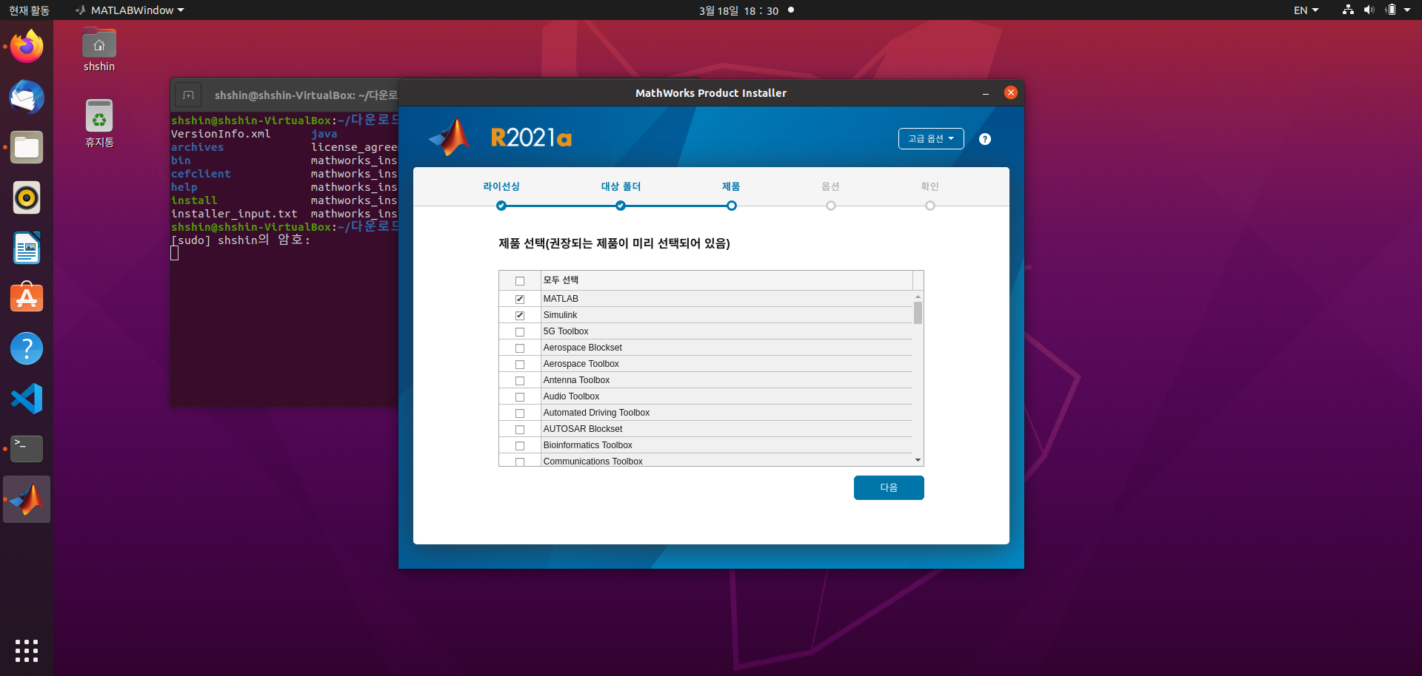Select the 제품 step tab
The height and width of the screenshot is (676, 1422).
(731, 186)
